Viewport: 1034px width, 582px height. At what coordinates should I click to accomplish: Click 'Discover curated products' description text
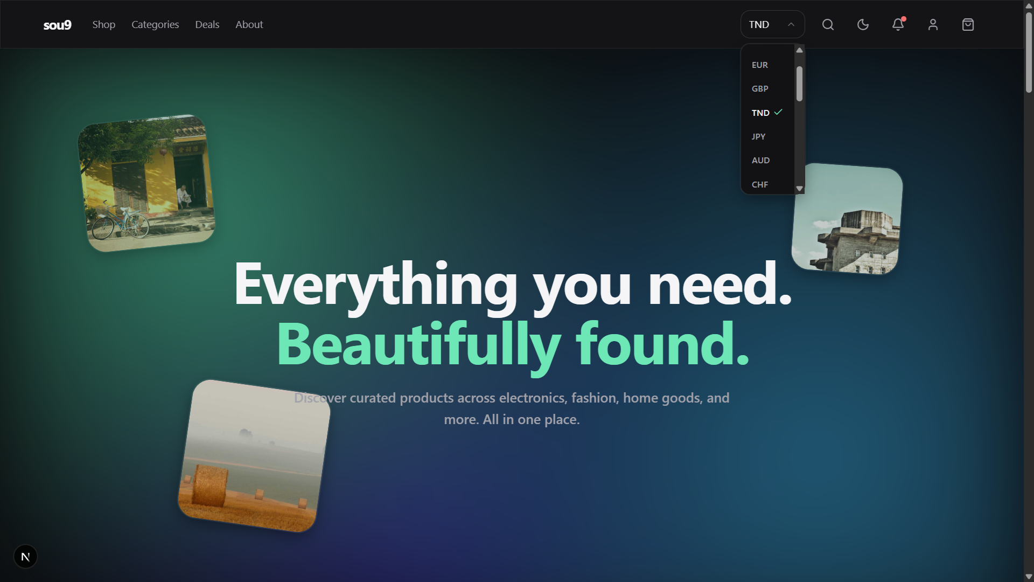[x=512, y=408]
